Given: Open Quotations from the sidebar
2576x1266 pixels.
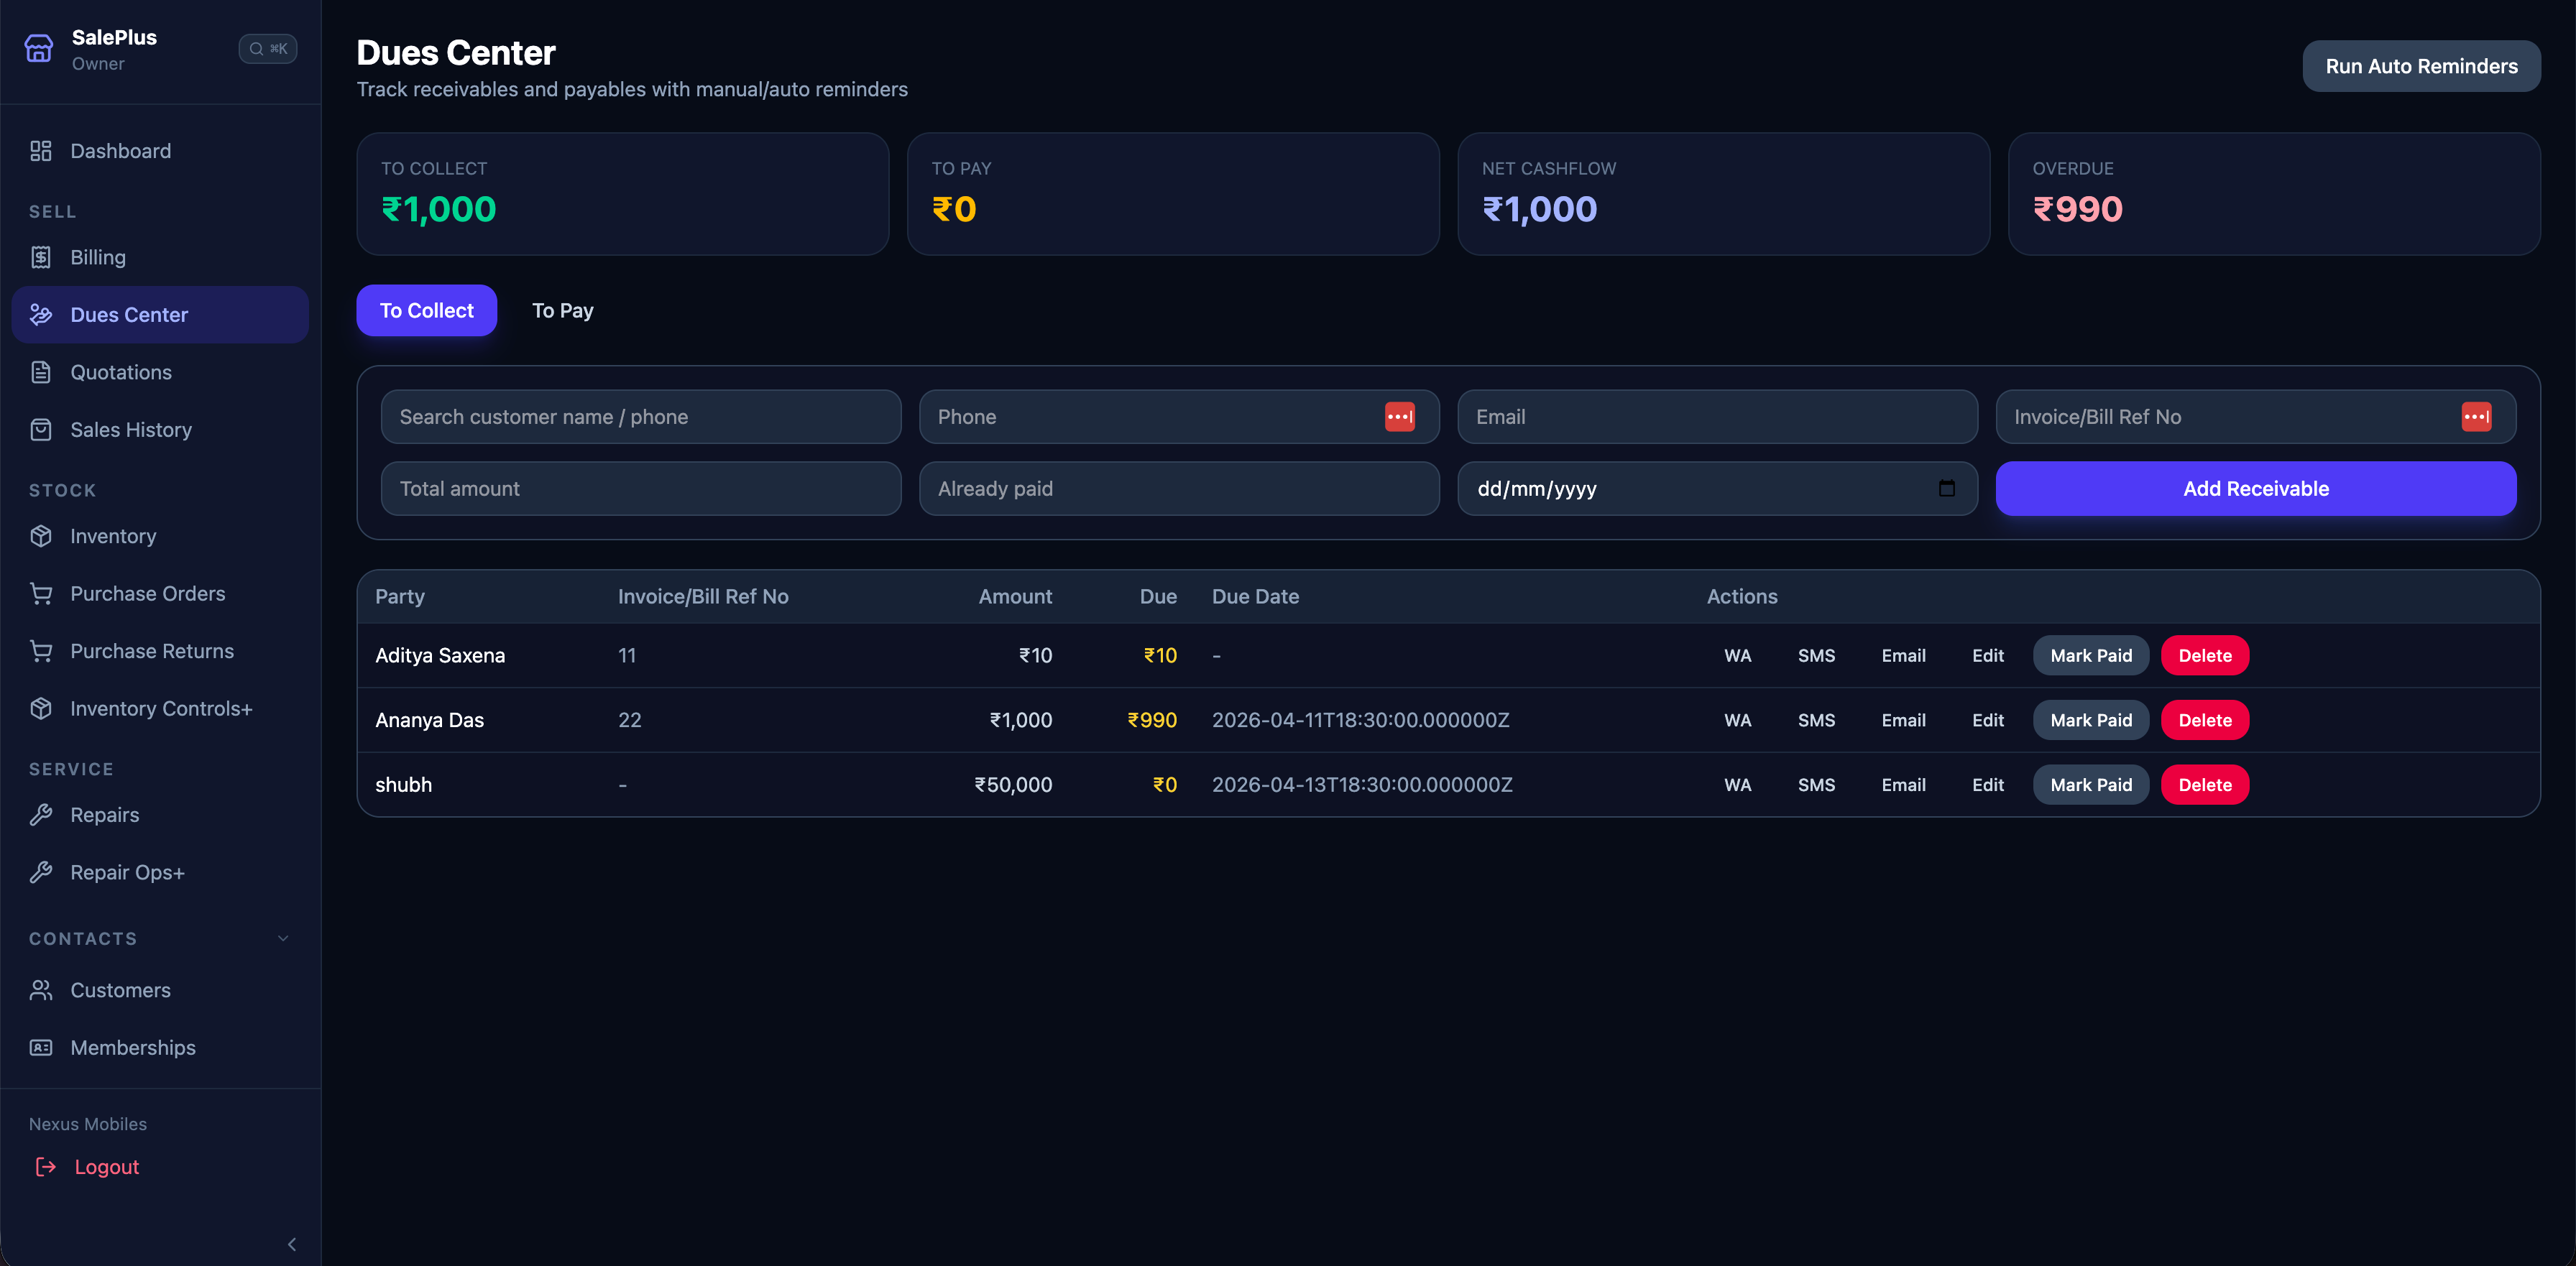Looking at the screenshot, I should 121,371.
